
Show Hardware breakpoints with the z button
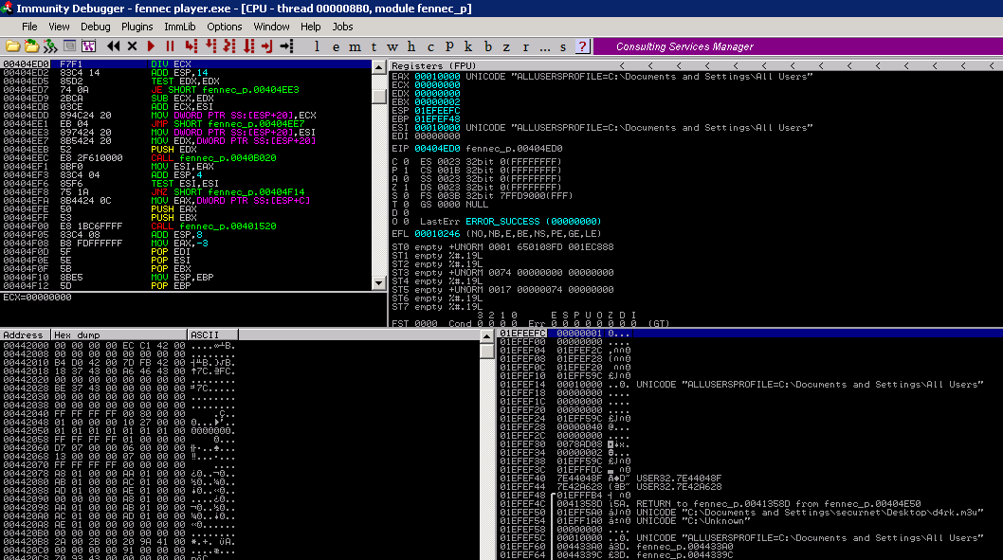(506, 46)
